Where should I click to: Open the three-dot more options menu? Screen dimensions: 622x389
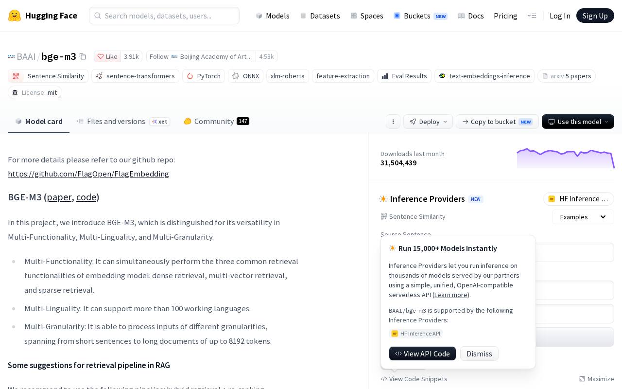point(393,122)
